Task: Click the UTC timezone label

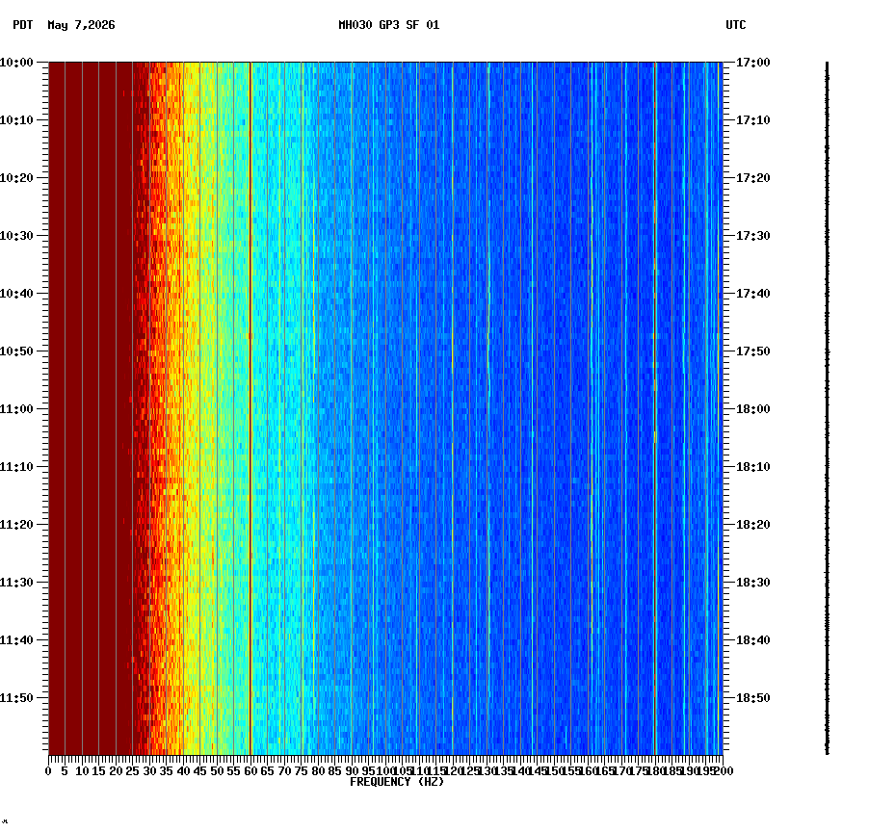Action: 735,25
